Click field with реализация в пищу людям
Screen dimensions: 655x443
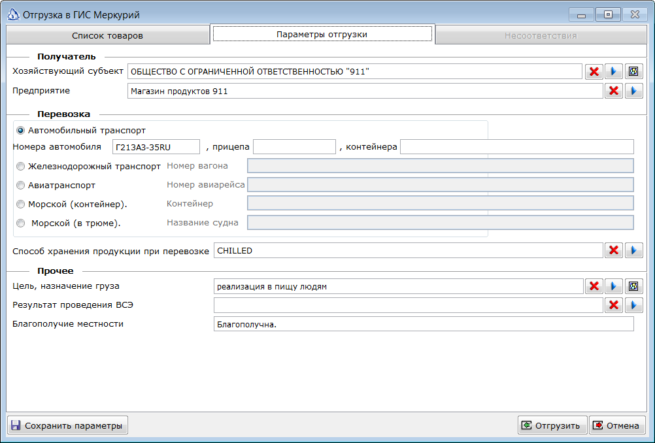click(399, 286)
